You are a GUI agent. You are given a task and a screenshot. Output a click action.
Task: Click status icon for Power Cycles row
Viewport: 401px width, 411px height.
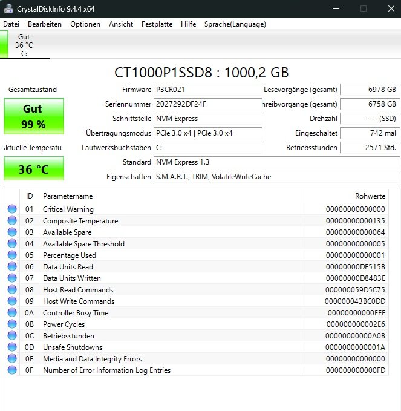point(12,324)
